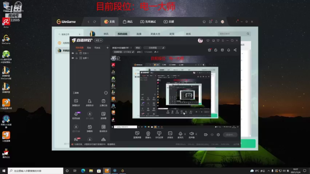The height and width of the screenshot is (174, 310).
Task: Click Task View button on taskbar
Action: 75,171
